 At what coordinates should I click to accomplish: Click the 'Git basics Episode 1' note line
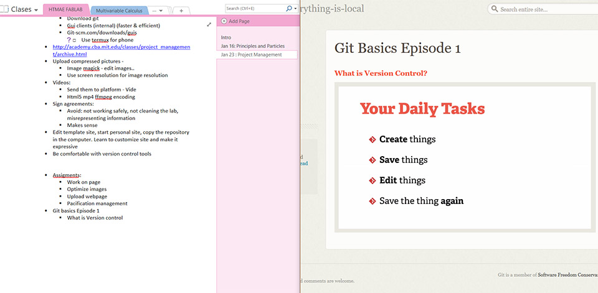click(76, 210)
